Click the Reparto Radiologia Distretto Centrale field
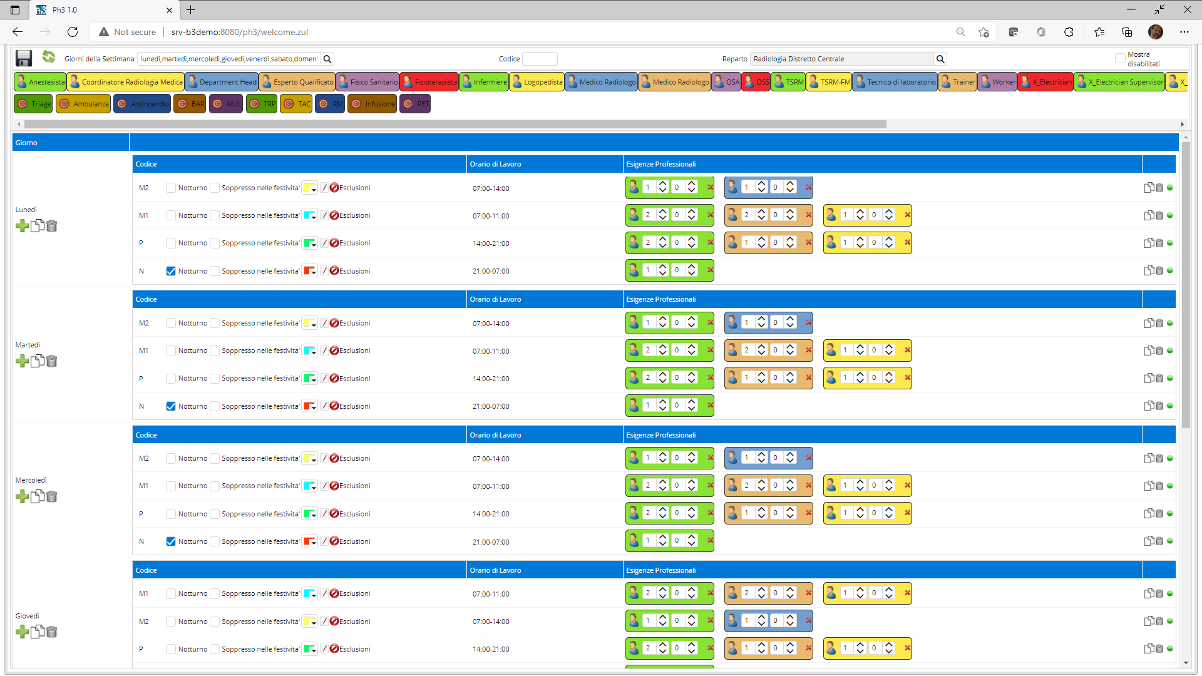 click(x=842, y=59)
